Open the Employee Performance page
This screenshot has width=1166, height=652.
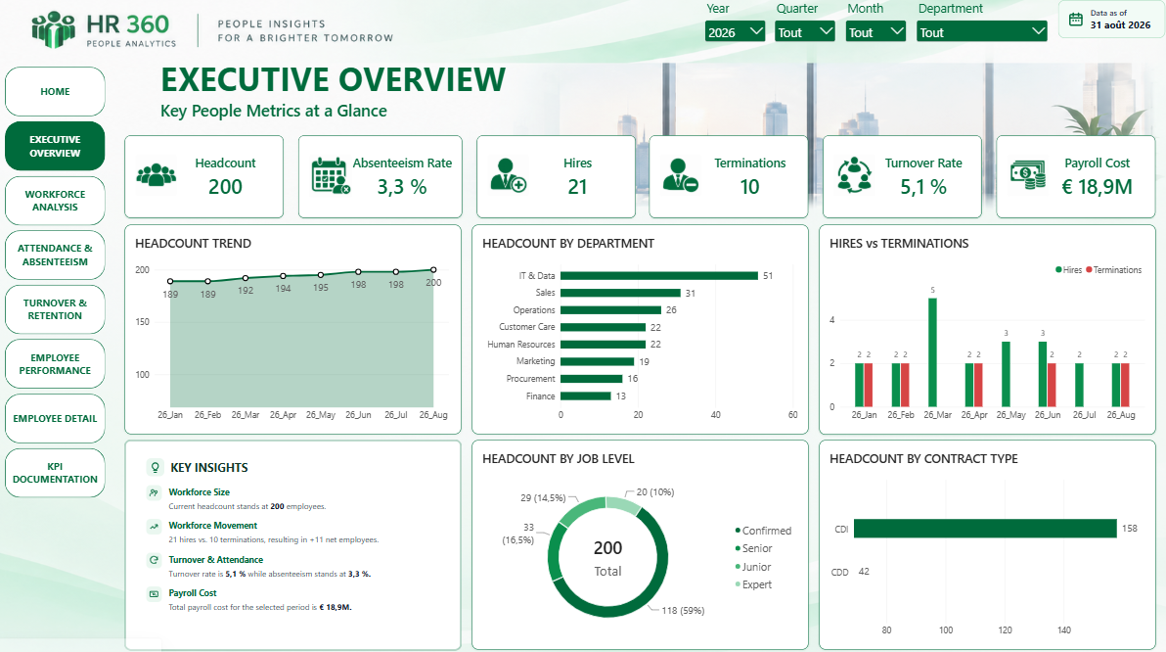click(x=55, y=364)
